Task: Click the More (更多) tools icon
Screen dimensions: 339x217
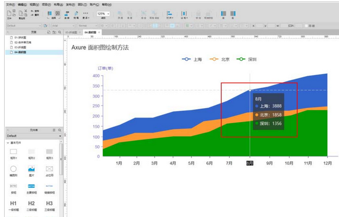Action: click(x=86, y=15)
